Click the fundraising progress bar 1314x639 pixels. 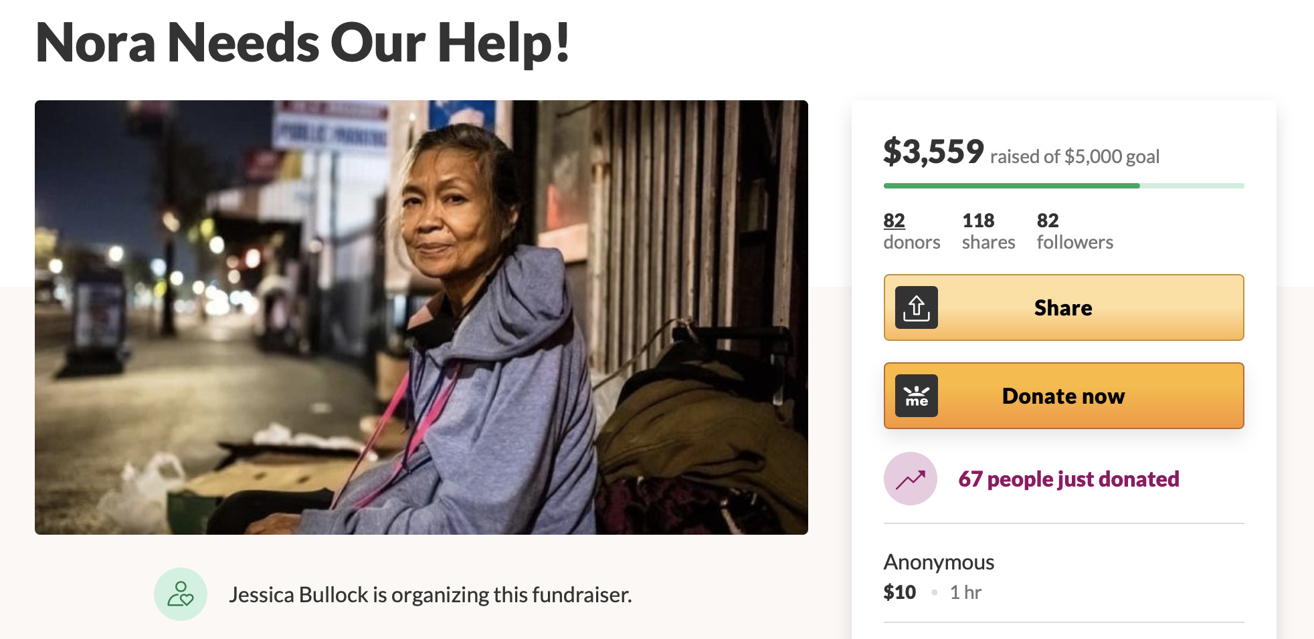click(1064, 186)
